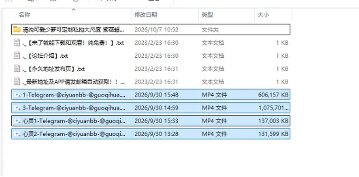The width and height of the screenshot is (359, 177).
Task: Select the file name starting with 1-Telegram
Action: tap(74, 95)
